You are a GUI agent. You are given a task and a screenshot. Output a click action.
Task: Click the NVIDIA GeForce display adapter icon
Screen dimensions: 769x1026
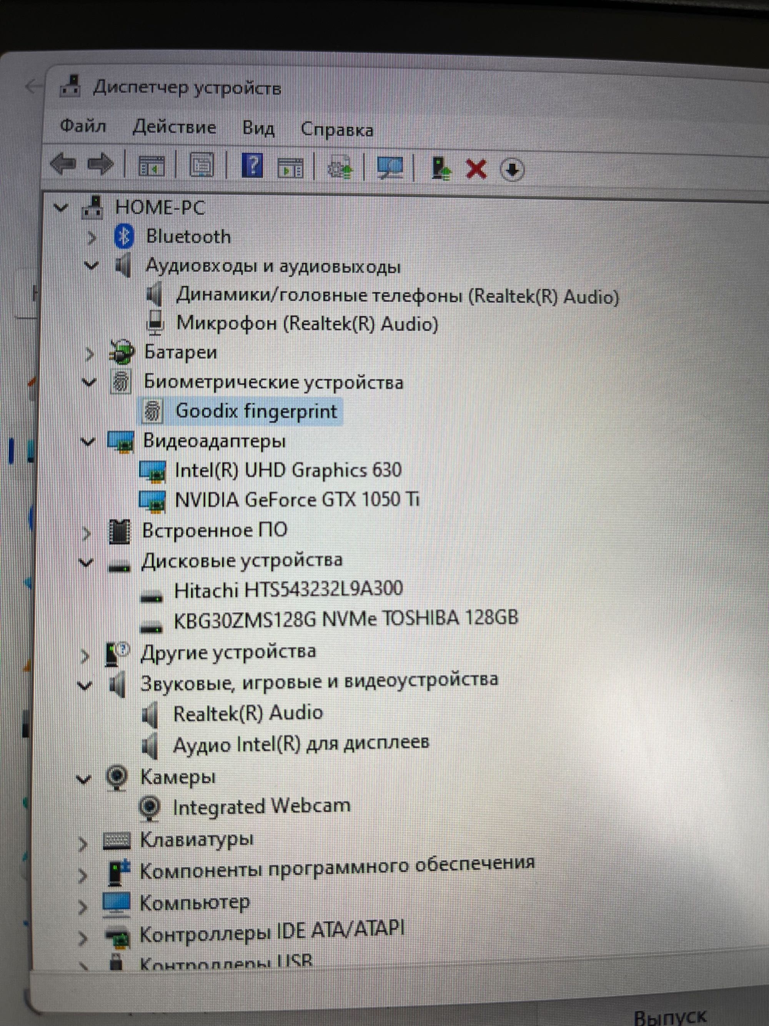(153, 501)
